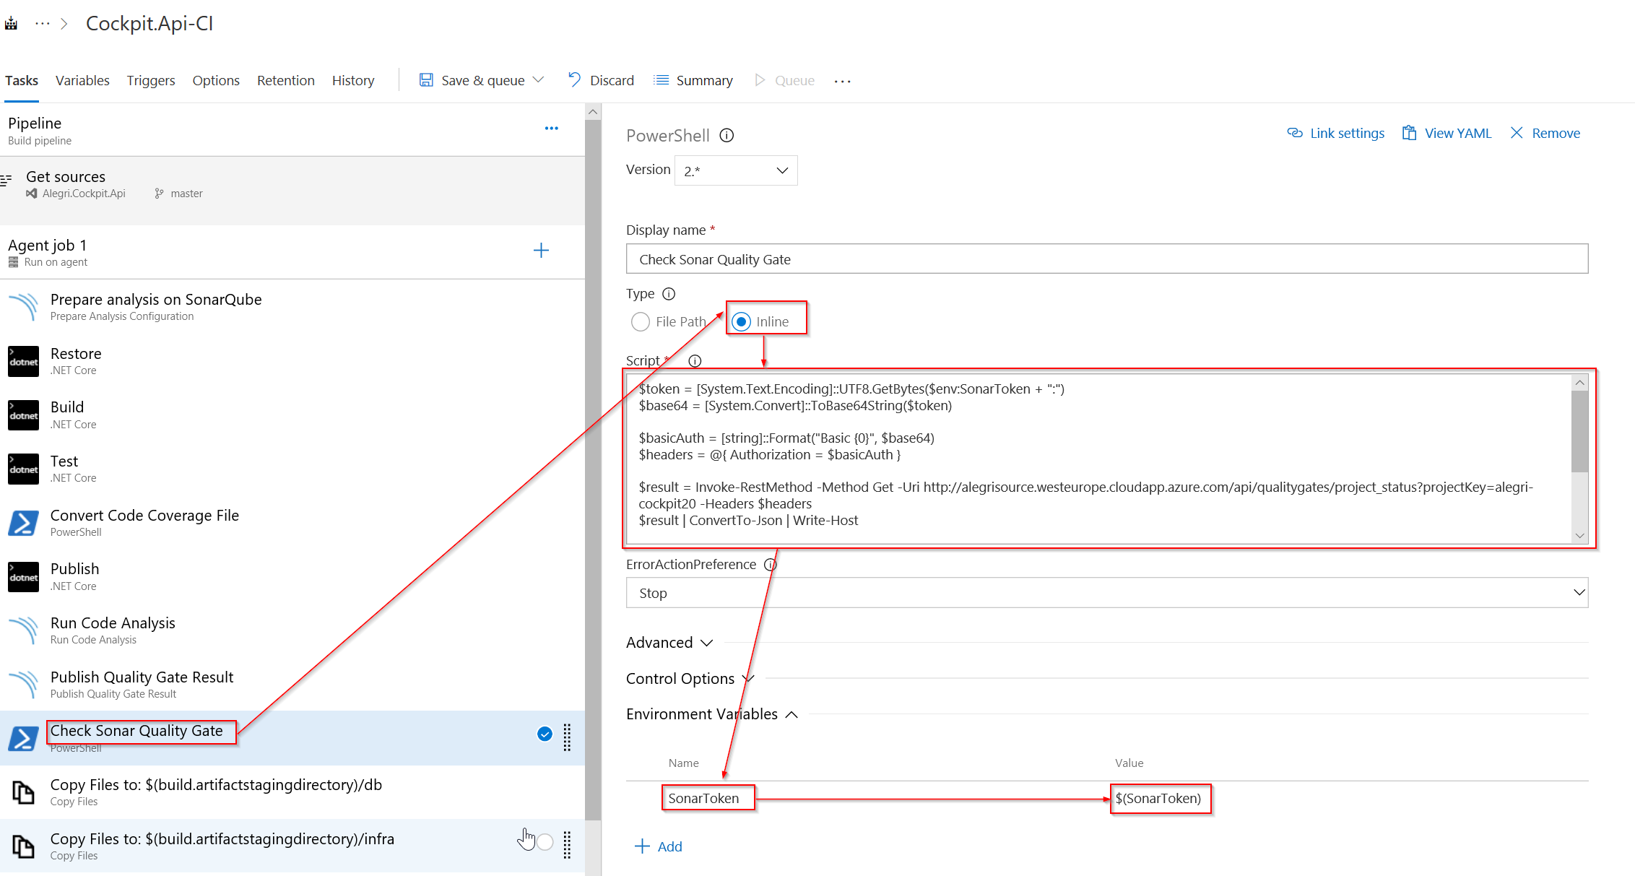Toggle the Check Sonar Quality Gate selection checkmark

[x=545, y=734]
